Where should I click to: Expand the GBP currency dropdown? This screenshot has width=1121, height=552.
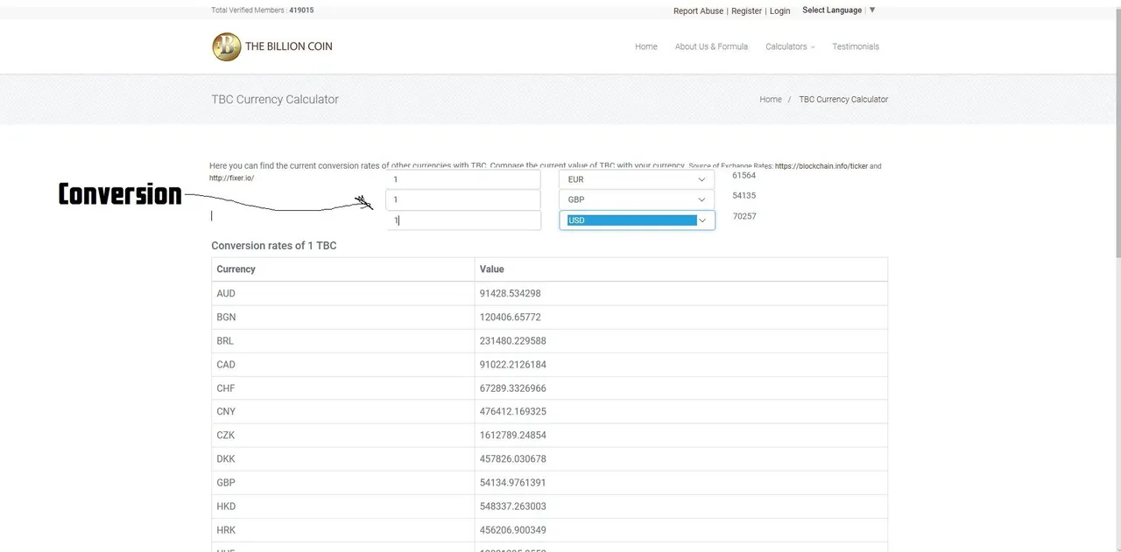[637, 199]
